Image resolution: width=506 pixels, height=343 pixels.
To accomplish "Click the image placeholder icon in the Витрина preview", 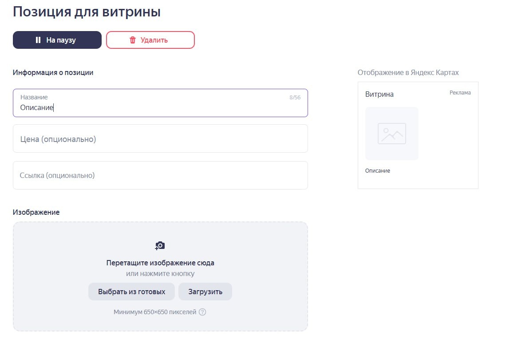I will [391, 133].
